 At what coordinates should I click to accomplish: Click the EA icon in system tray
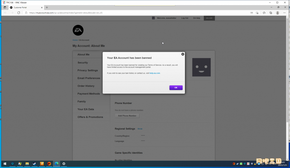click(234, 164)
